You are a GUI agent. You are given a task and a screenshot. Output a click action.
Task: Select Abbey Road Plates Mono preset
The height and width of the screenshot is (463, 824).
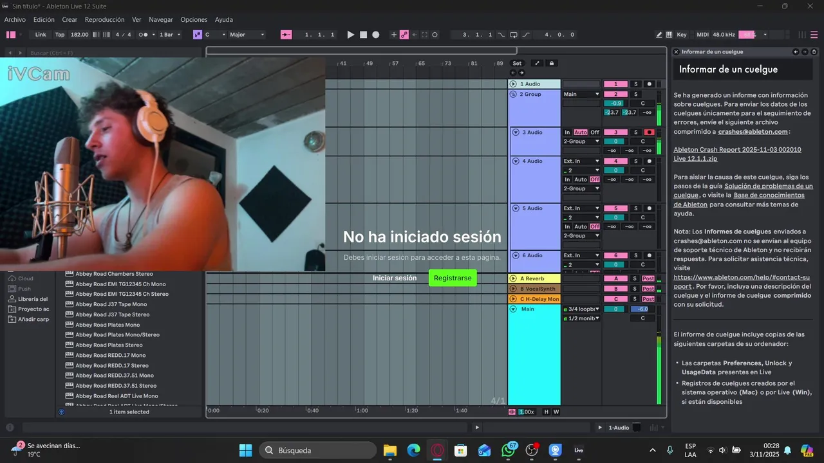[x=108, y=325]
